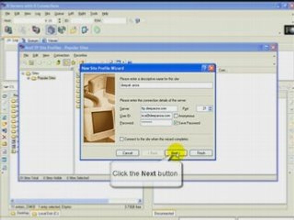The height and width of the screenshot is (220, 294).
Task: Enable the Anonymous checkbox
Action: coord(176,116)
